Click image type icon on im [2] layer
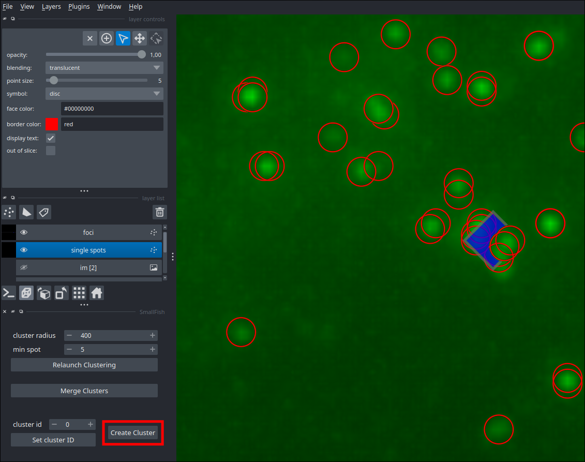The width and height of the screenshot is (585, 462). coord(154,267)
